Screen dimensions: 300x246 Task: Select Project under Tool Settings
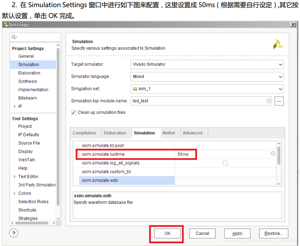pyautogui.click(x=25, y=127)
